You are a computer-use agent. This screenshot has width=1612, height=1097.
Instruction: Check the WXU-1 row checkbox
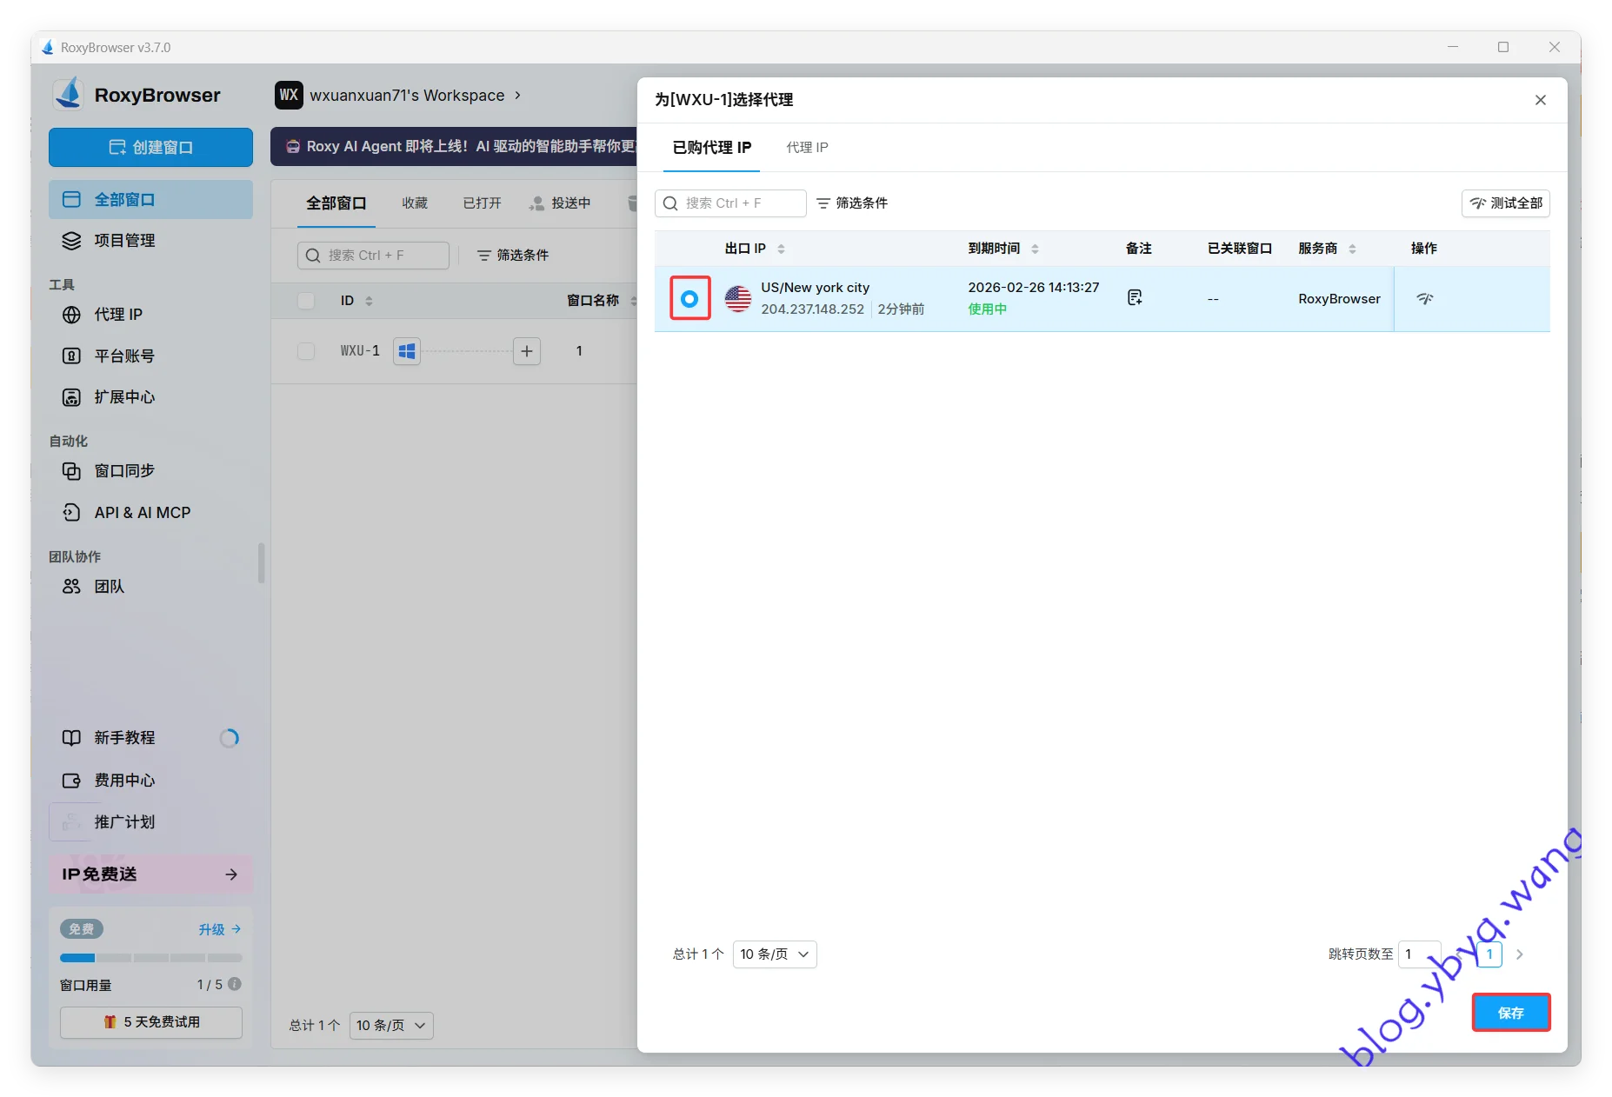click(x=306, y=351)
